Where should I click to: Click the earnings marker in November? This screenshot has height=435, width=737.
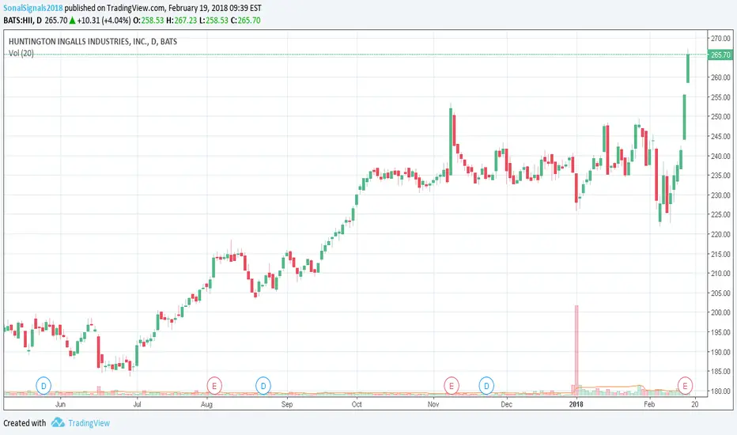point(452,386)
